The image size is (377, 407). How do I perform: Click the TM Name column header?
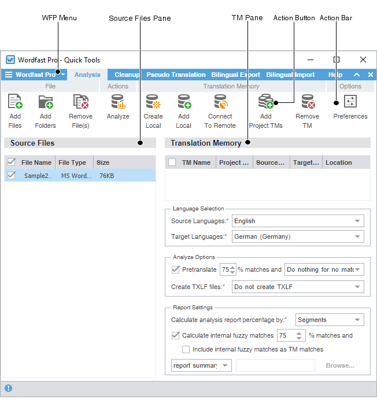[x=196, y=162]
